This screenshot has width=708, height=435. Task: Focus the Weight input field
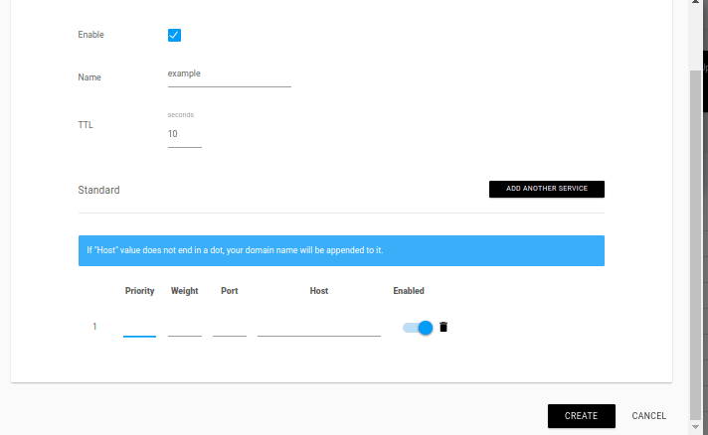185,328
